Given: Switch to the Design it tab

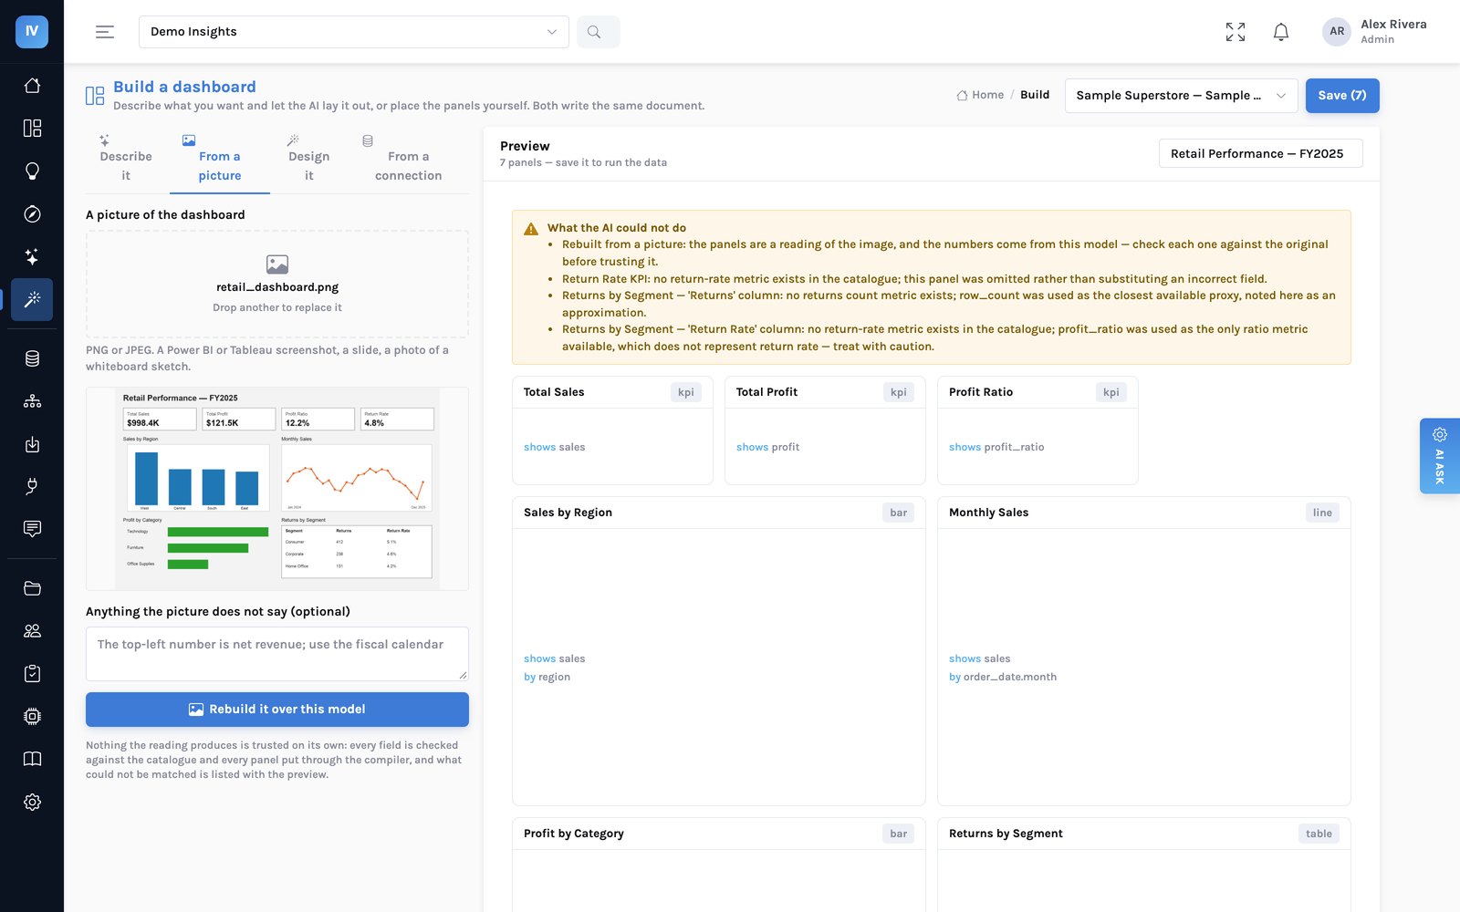Looking at the screenshot, I should click(309, 160).
